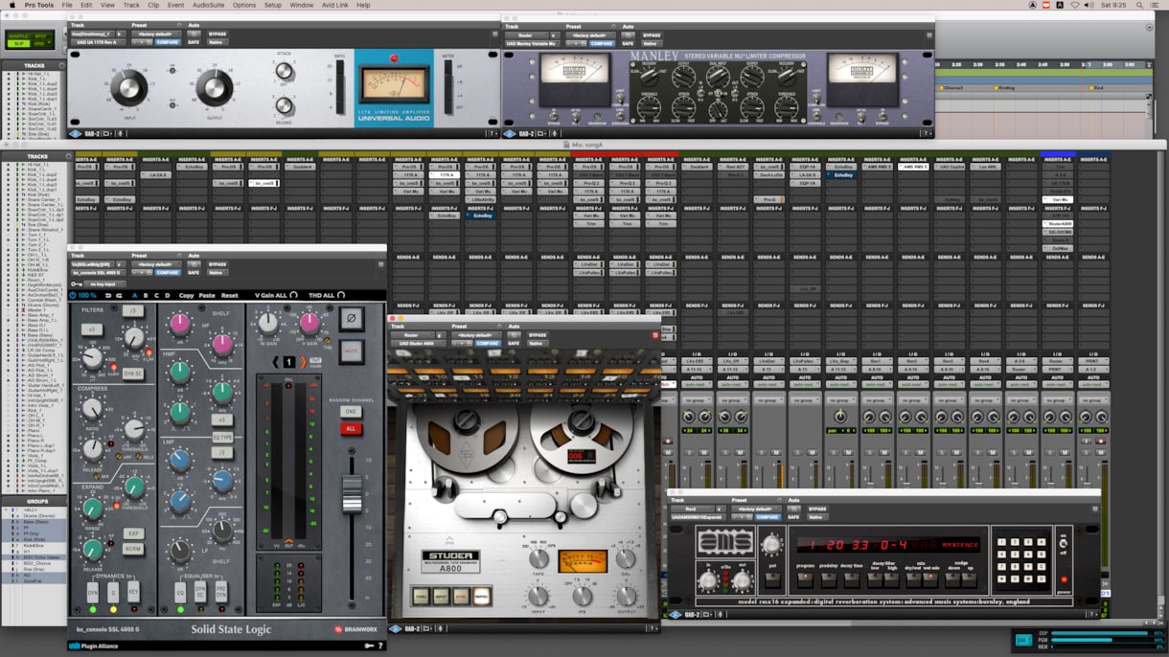The height and width of the screenshot is (657, 1169).
Task: Toggle MUTE button on SSL console plugin
Action: [351, 351]
